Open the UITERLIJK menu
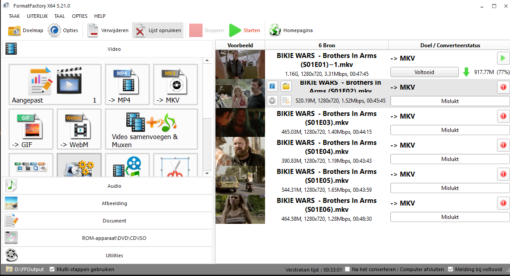Viewport: 510px width, 276px height. coord(37,16)
